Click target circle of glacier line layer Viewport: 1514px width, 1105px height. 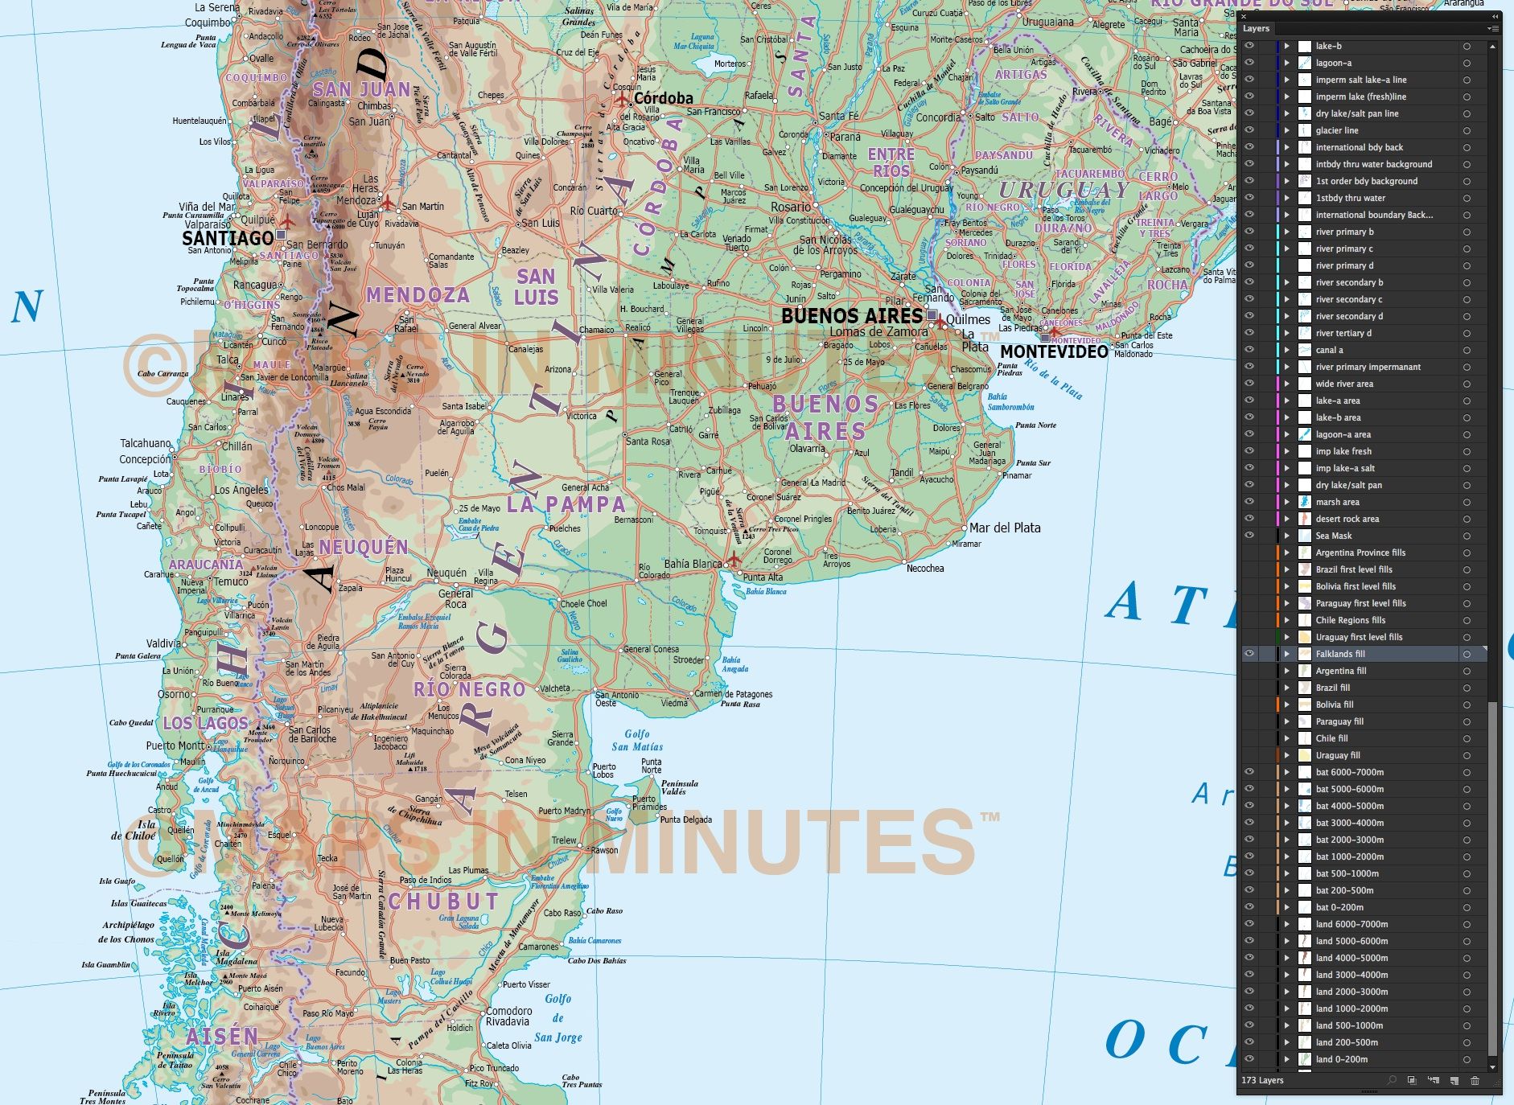[1467, 130]
